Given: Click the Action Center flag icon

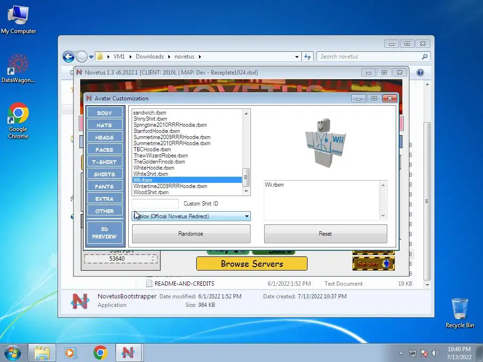Looking at the screenshot, I should coord(424,353).
